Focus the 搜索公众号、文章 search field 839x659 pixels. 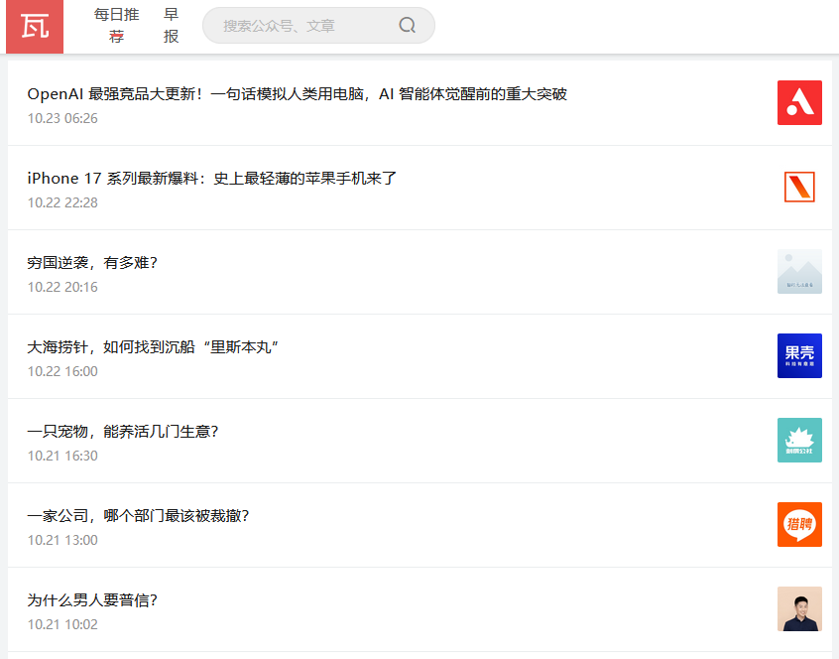(x=318, y=25)
